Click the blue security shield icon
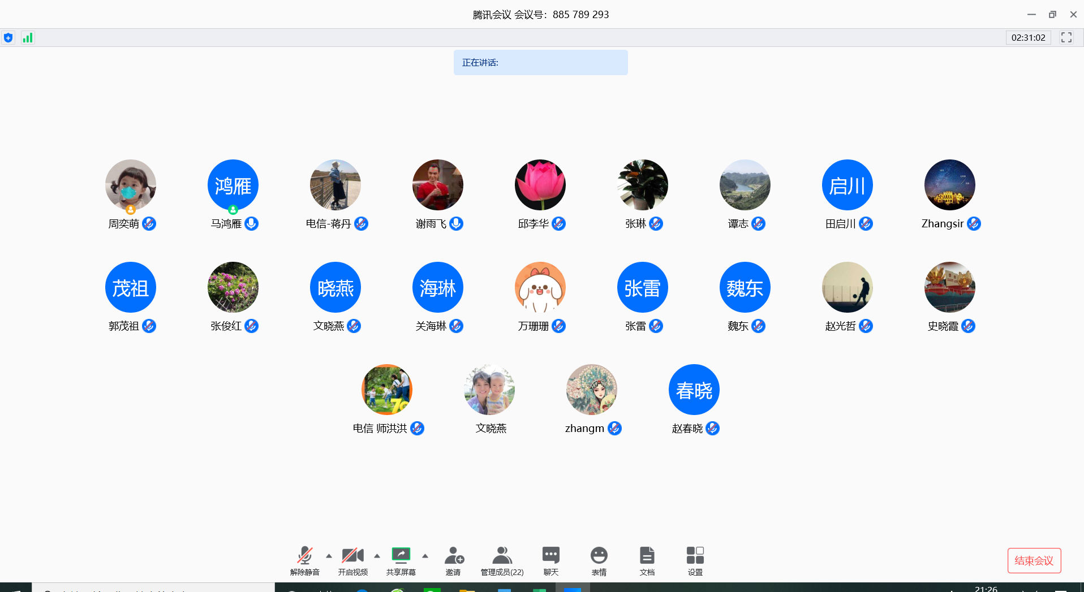The image size is (1084, 592). 8,38
